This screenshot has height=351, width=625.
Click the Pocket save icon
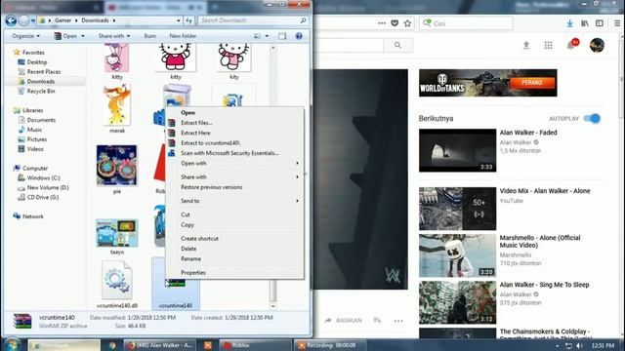coord(395,23)
